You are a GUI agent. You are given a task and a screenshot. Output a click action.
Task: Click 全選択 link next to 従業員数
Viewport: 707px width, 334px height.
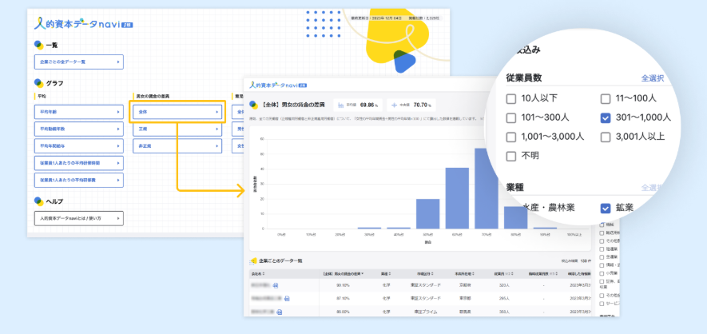point(652,78)
